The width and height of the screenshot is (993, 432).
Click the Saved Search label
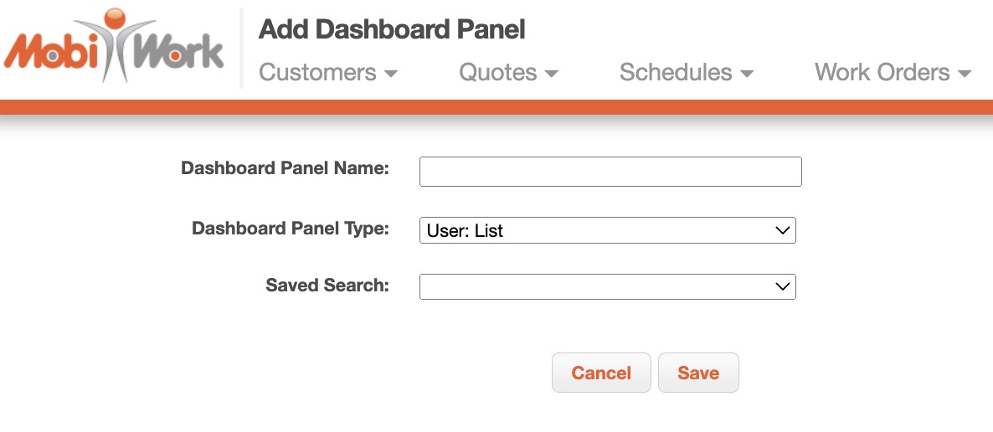[327, 285]
